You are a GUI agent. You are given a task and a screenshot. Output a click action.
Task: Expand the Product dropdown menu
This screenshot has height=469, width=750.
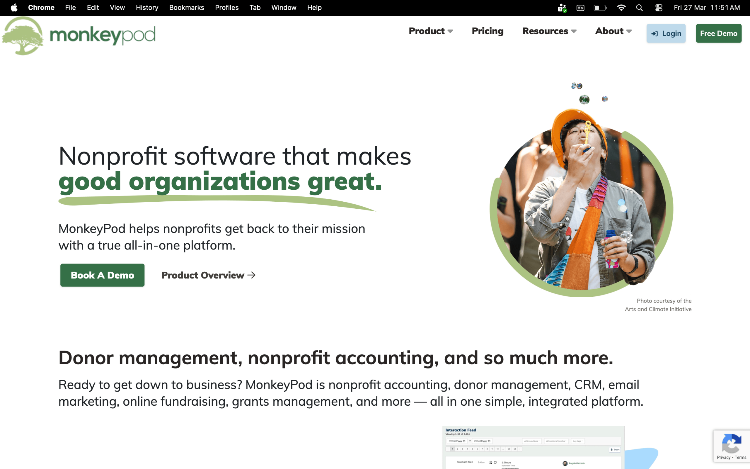point(431,31)
